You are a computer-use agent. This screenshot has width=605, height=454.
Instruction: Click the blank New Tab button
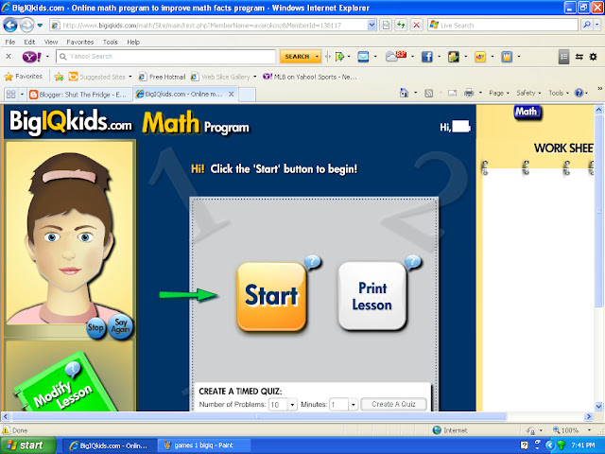click(x=248, y=95)
